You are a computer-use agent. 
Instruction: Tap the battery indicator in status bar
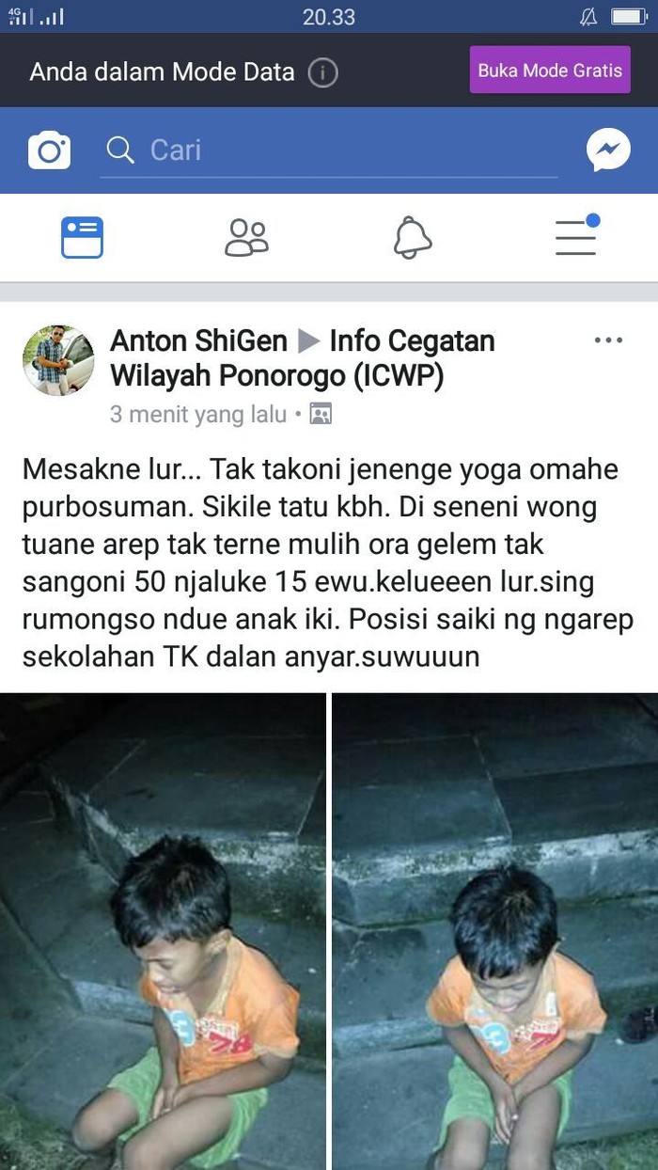628,16
